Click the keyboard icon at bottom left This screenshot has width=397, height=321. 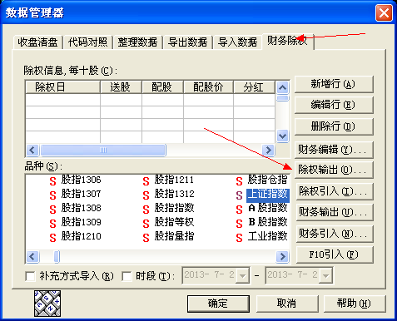pyautogui.click(x=47, y=304)
